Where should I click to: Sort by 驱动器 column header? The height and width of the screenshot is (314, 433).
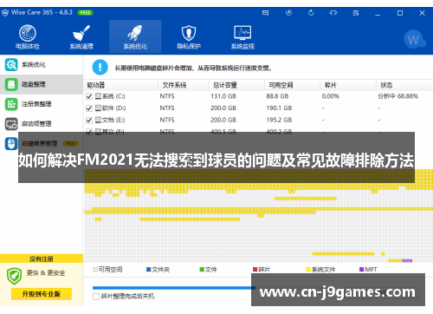click(120, 85)
